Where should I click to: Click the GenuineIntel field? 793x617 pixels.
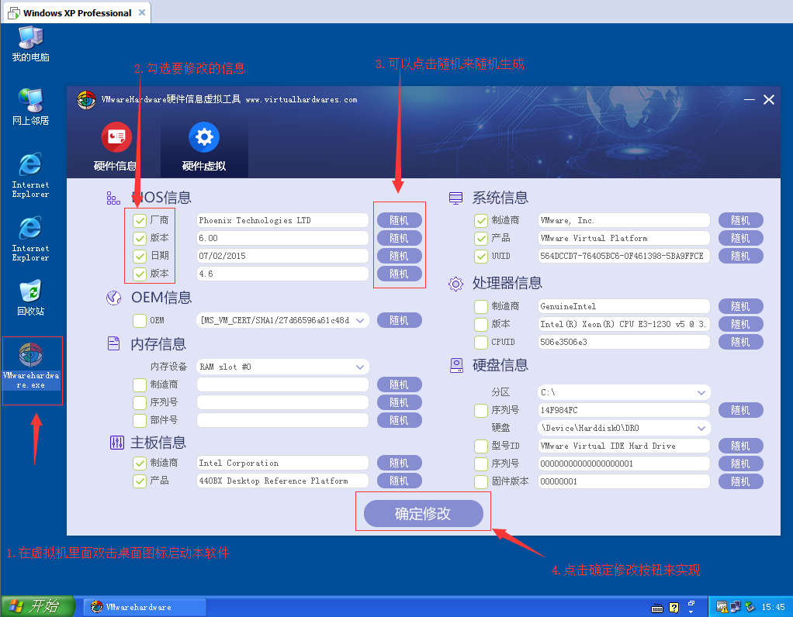point(624,306)
